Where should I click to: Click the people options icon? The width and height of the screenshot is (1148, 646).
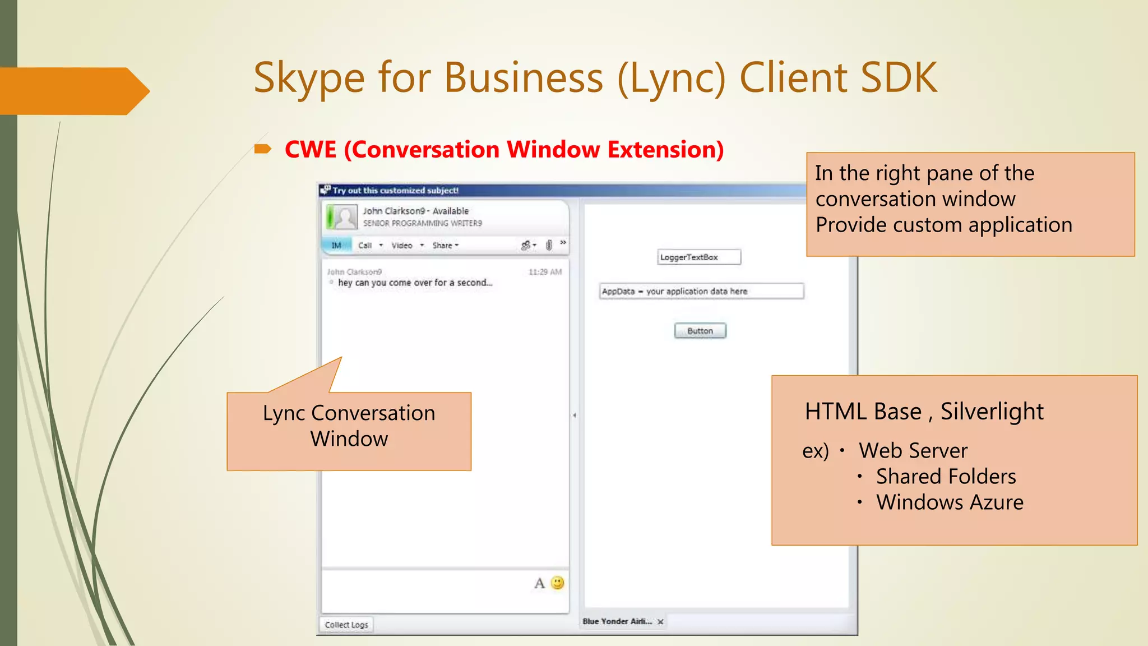click(x=529, y=245)
